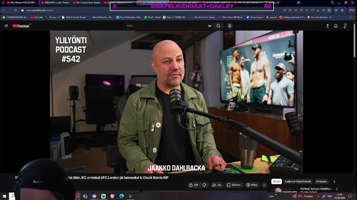Go back in browser history
357x200 pixels.
(3, 10)
